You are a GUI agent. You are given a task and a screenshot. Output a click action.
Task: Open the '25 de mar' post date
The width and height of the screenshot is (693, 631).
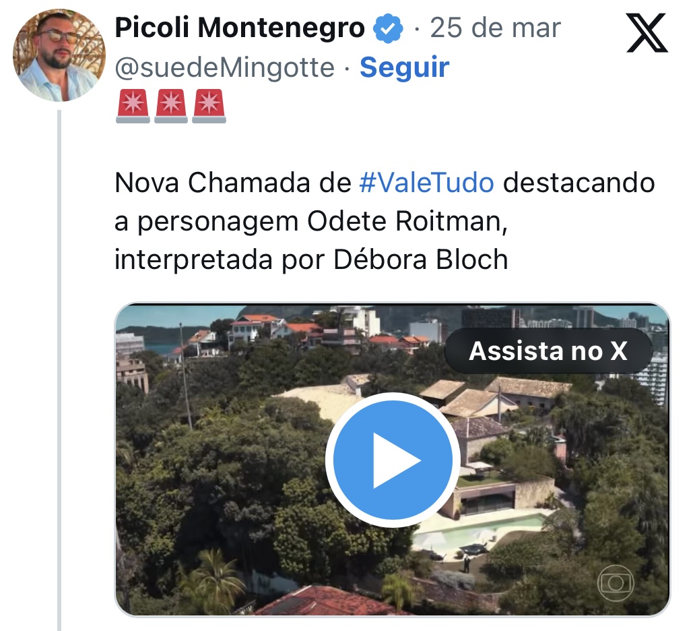(x=495, y=28)
